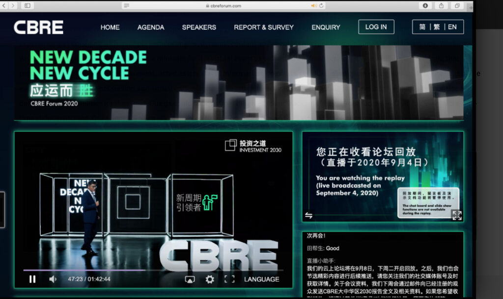The width and height of the screenshot is (503, 299).
Task: Open the AGENDA page
Action: (x=151, y=27)
